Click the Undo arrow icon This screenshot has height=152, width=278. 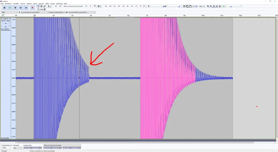click(x=201, y=6)
